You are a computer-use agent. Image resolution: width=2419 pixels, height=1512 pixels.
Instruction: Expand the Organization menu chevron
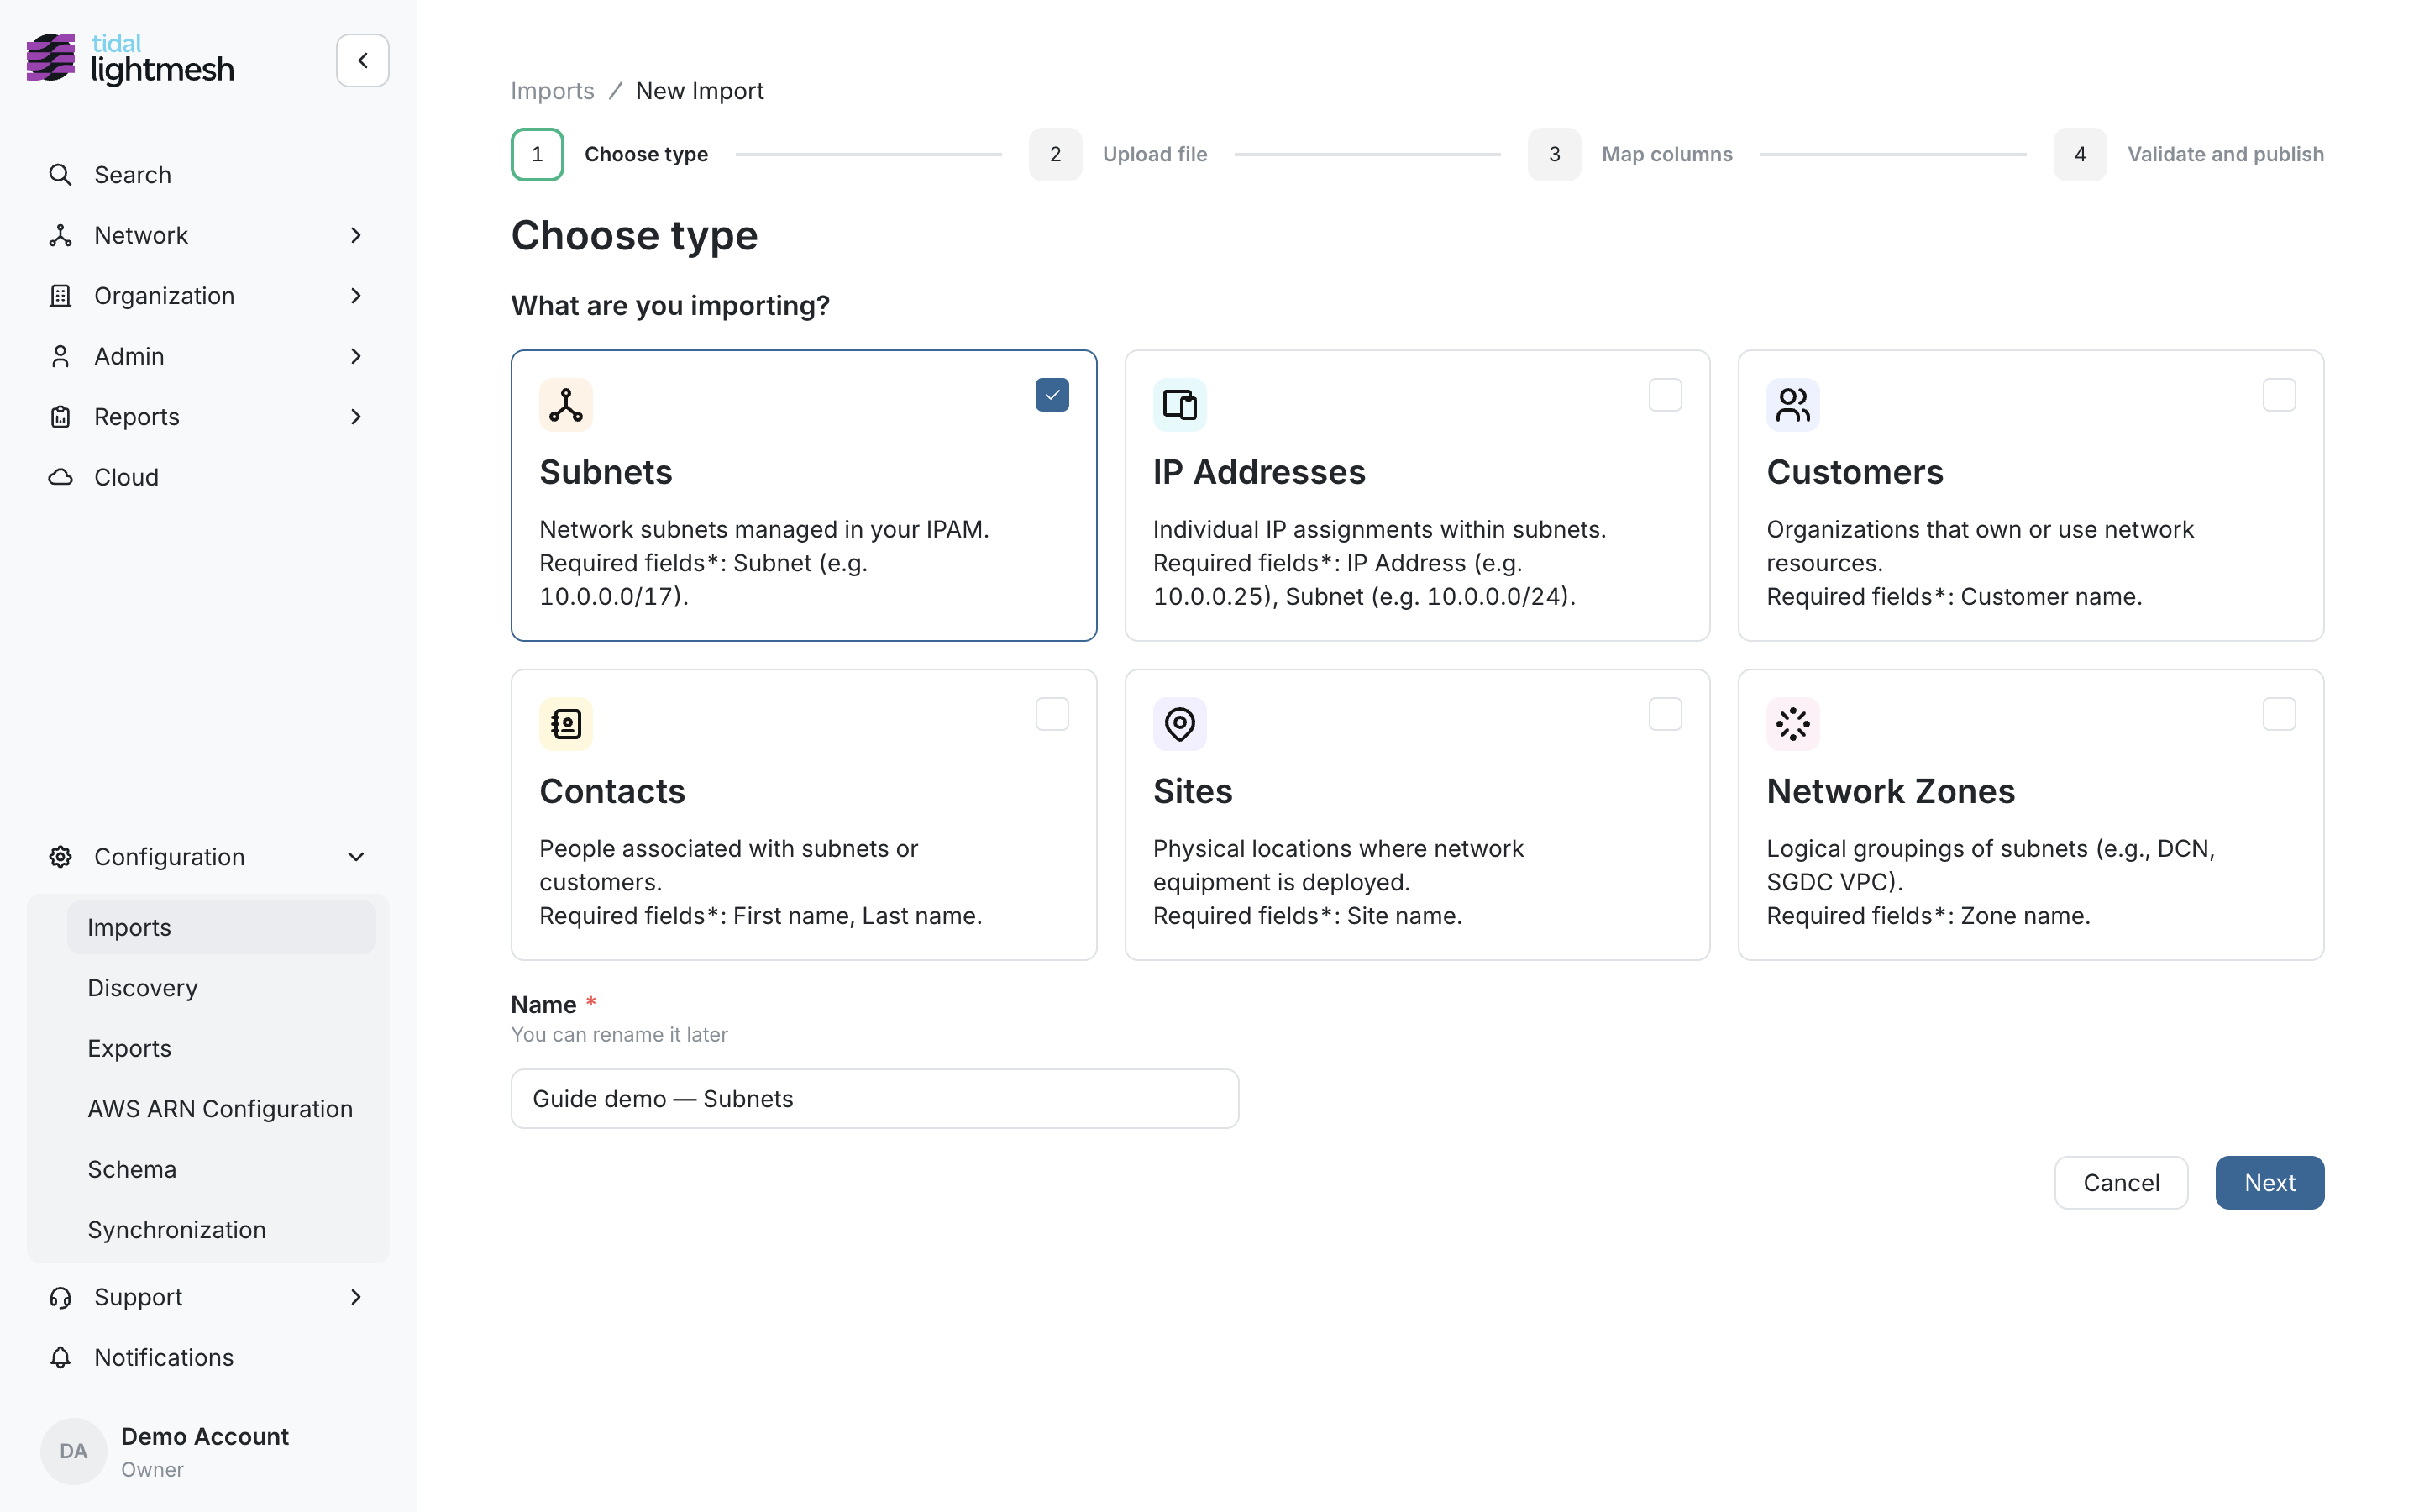(x=356, y=296)
